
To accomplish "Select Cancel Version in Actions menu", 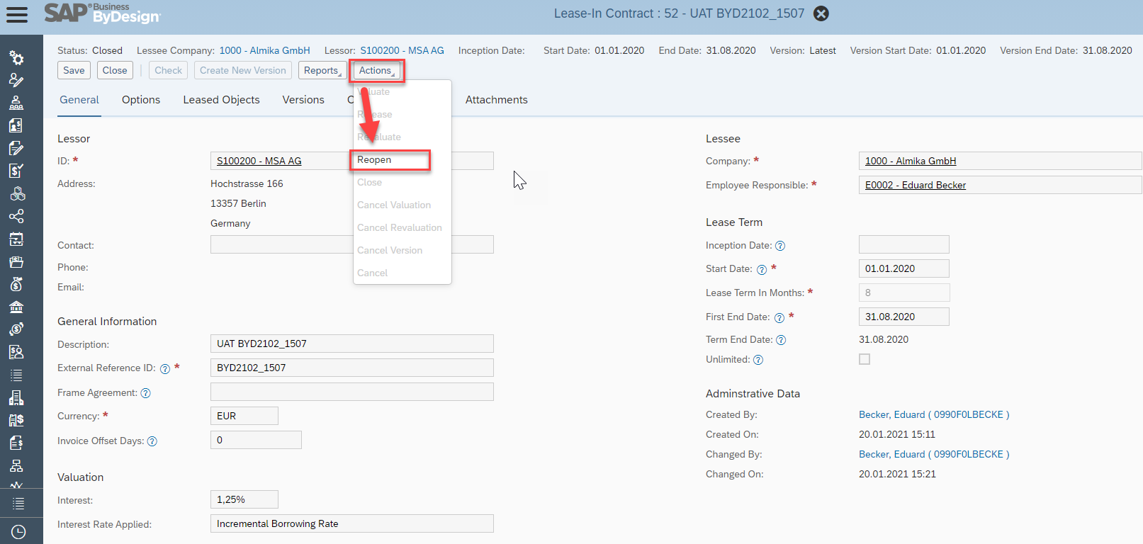I will (390, 250).
